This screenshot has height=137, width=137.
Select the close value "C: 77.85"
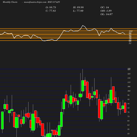point(51,11)
